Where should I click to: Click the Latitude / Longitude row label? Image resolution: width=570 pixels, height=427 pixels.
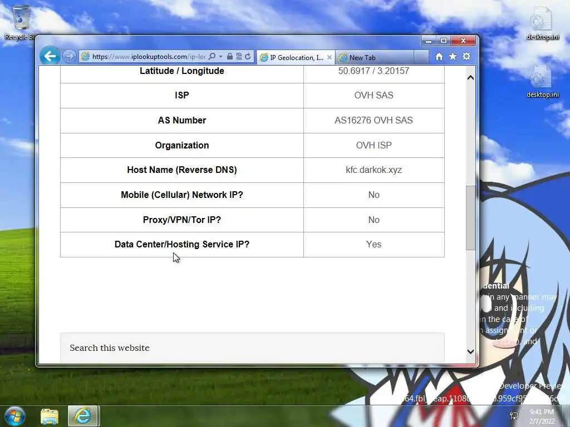[x=182, y=71]
